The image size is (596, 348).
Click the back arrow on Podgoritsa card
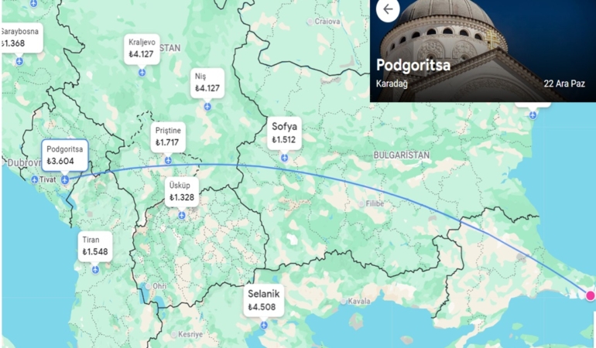(388, 9)
